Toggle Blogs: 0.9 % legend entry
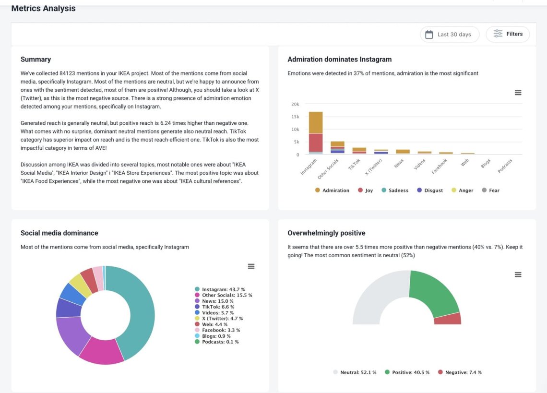Viewport: 547px width, 393px height. (213, 336)
